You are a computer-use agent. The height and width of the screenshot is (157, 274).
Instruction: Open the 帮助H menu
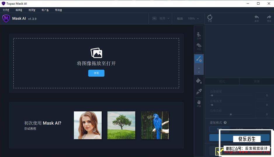click(x=58, y=10)
